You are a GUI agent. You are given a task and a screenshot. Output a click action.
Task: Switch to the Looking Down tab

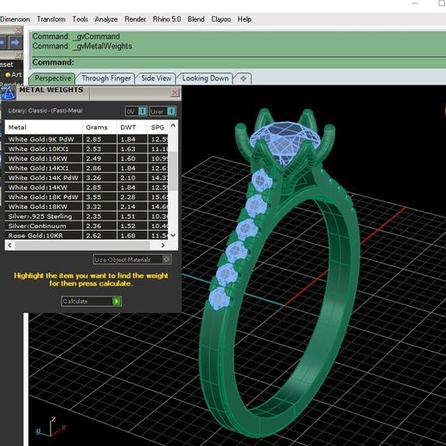205,79
